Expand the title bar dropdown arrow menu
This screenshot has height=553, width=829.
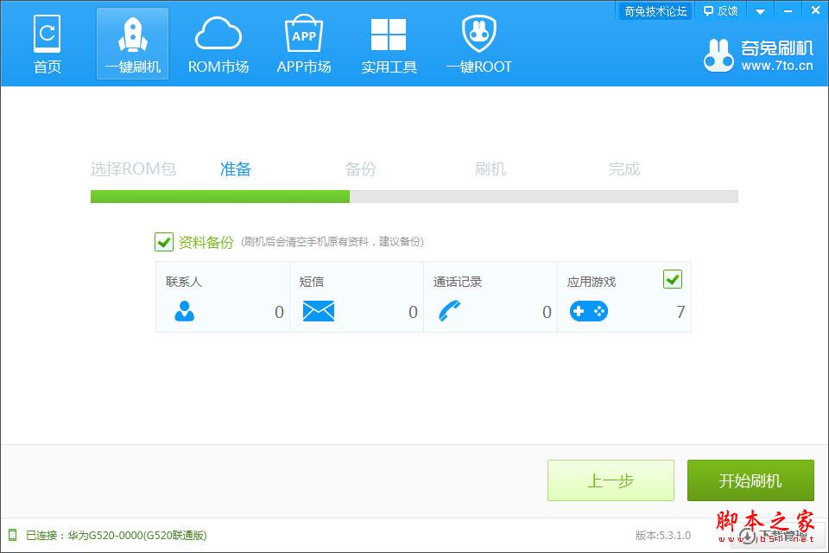coord(760,11)
